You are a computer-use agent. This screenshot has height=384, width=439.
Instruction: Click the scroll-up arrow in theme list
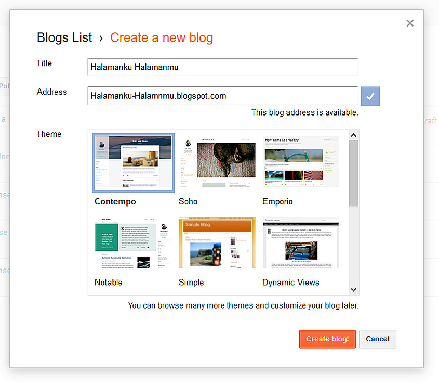[x=353, y=134]
